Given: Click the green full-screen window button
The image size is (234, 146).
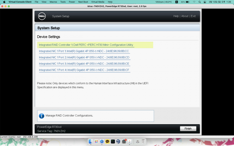Looking at the screenshot, I should [9, 6].
